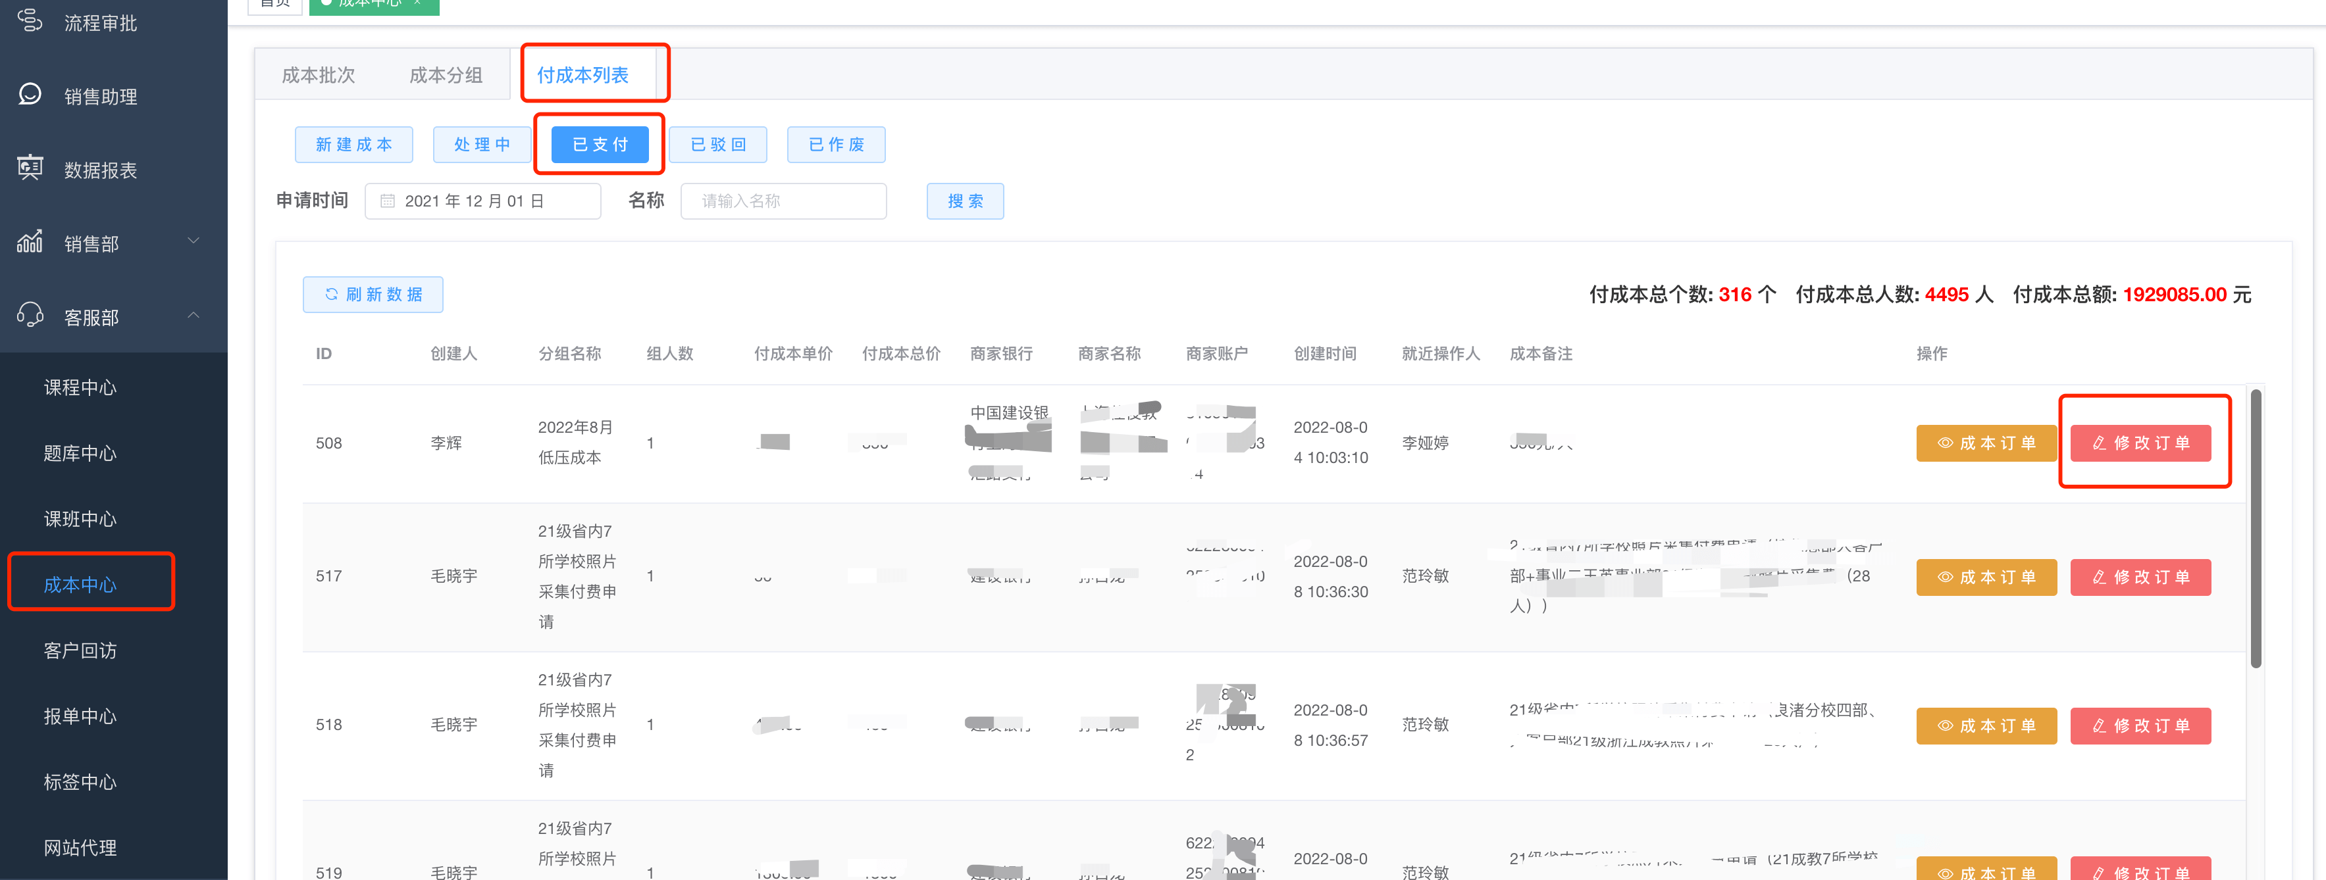The image size is (2326, 880).
Task: Filter by 处理中 status
Action: [482, 145]
